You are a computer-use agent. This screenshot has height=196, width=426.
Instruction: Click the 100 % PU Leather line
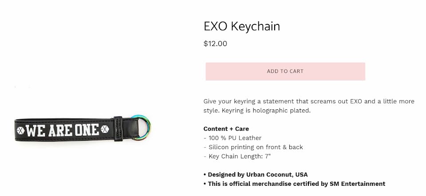pos(233,138)
